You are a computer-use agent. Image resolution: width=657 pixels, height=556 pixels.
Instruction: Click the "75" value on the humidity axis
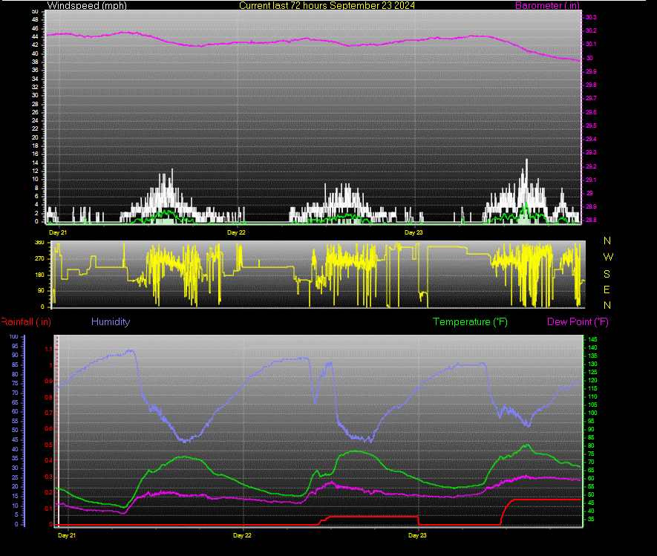15,383
